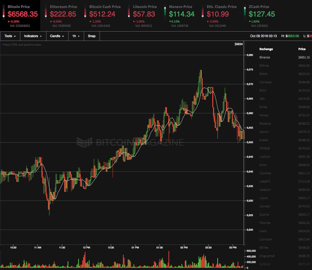Select the Coinsbit exchange row

click(x=285, y=206)
